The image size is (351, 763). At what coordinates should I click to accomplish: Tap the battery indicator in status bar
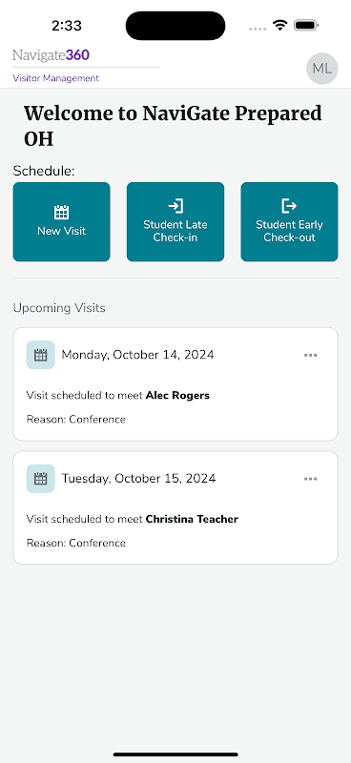[x=306, y=26]
